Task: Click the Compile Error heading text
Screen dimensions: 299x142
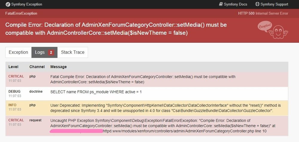Action: point(116,29)
